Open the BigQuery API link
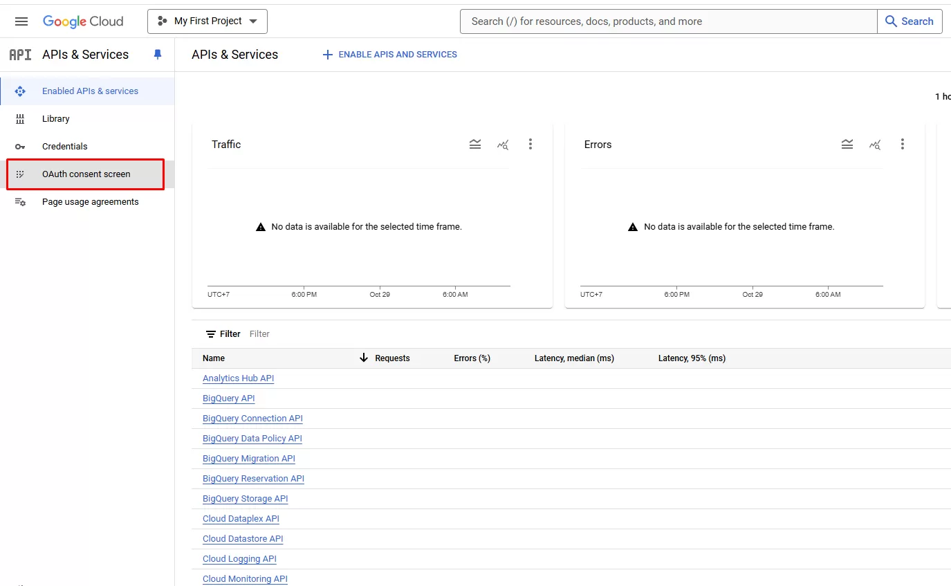951x586 pixels. pos(229,399)
